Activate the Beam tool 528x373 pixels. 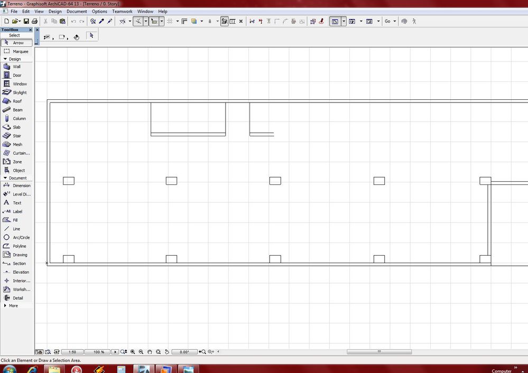pyautogui.click(x=16, y=110)
